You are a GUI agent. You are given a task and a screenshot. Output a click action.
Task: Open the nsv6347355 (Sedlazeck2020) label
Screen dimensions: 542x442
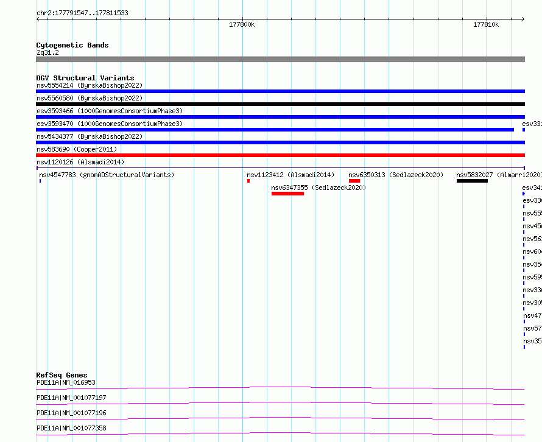319,188
